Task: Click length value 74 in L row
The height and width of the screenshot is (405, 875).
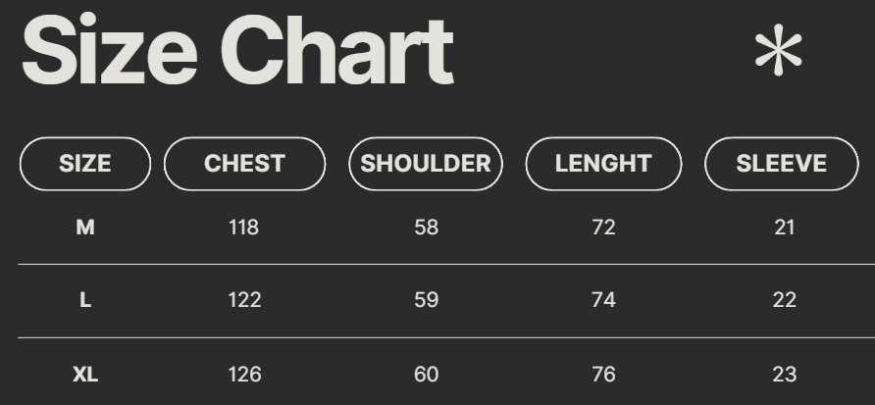Action: [x=604, y=300]
